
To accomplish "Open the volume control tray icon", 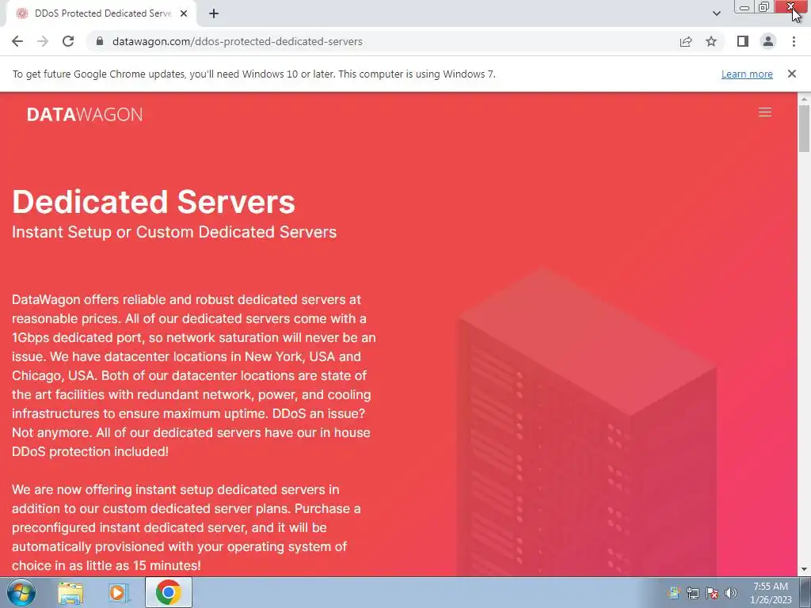I will point(731,593).
